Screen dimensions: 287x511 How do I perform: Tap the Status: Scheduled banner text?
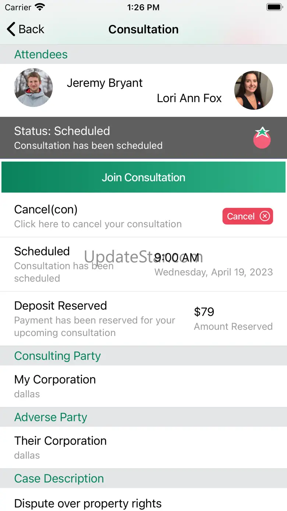click(x=62, y=131)
